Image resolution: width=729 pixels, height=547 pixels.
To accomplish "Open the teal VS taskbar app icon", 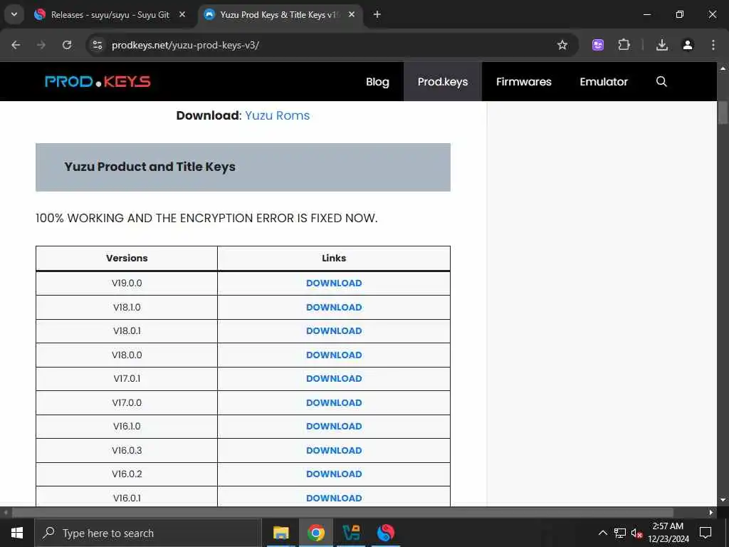I will coord(350,533).
